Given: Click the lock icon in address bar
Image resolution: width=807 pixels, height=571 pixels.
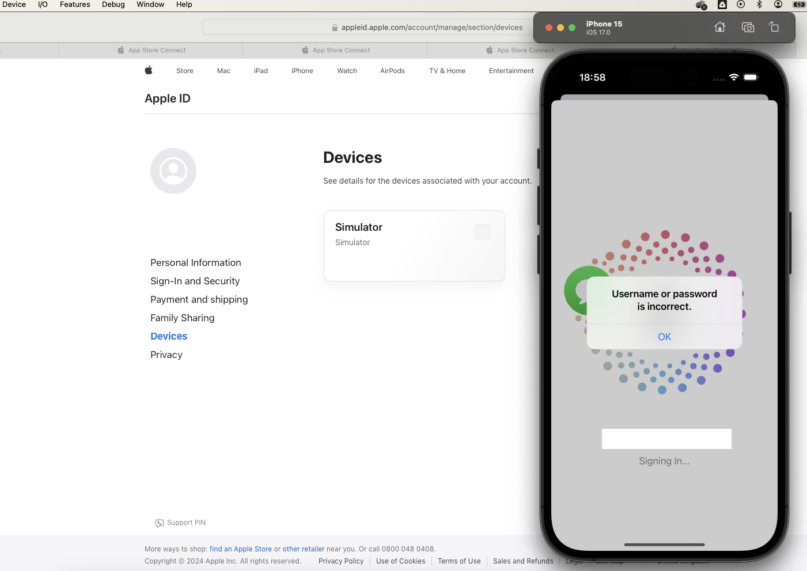Looking at the screenshot, I should tap(335, 28).
